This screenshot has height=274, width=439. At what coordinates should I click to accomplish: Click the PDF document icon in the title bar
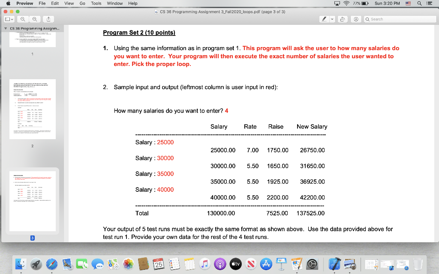[x=156, y=12]
